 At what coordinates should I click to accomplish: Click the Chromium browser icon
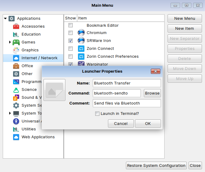(81, 33)
